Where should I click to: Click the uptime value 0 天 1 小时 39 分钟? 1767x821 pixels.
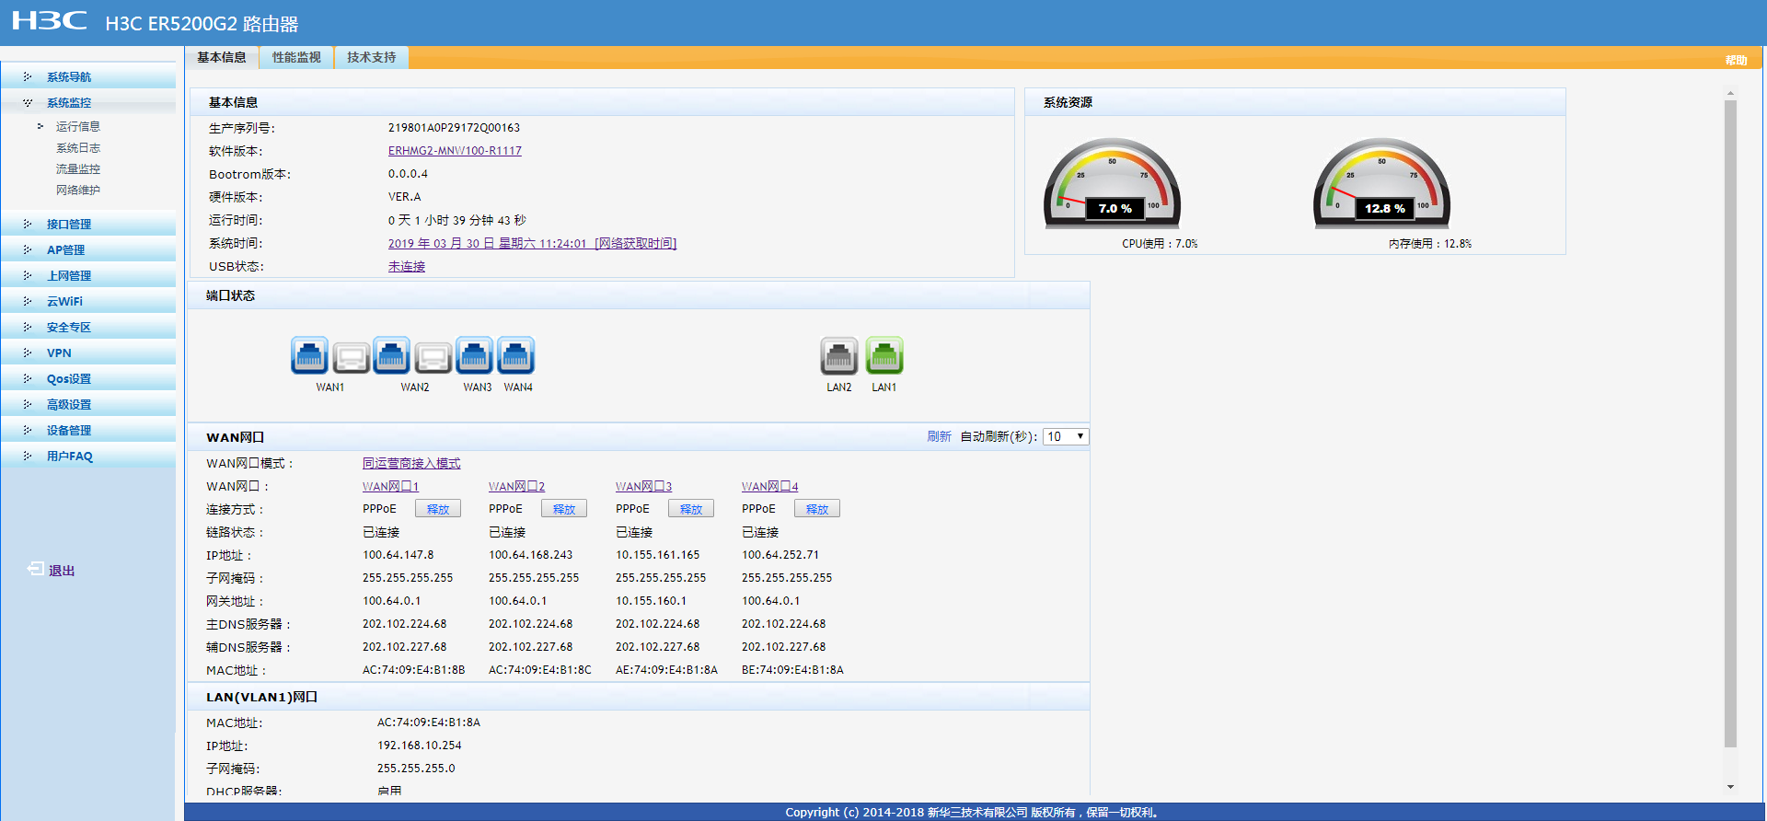click(456, 220)
